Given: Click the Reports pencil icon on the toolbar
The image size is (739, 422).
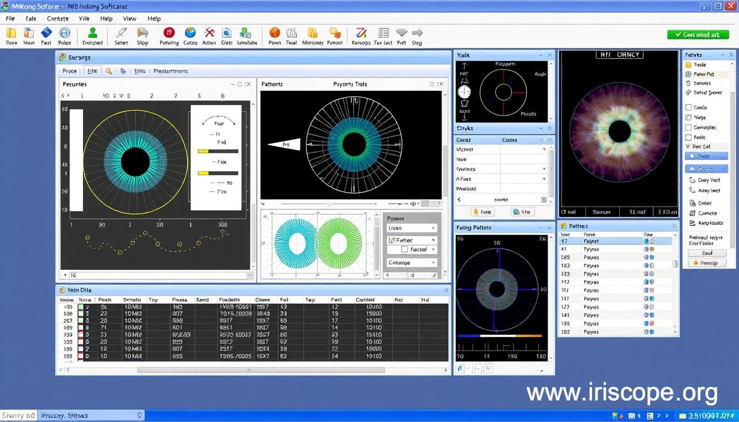Looking at the screenshot, I should [360, 34].
